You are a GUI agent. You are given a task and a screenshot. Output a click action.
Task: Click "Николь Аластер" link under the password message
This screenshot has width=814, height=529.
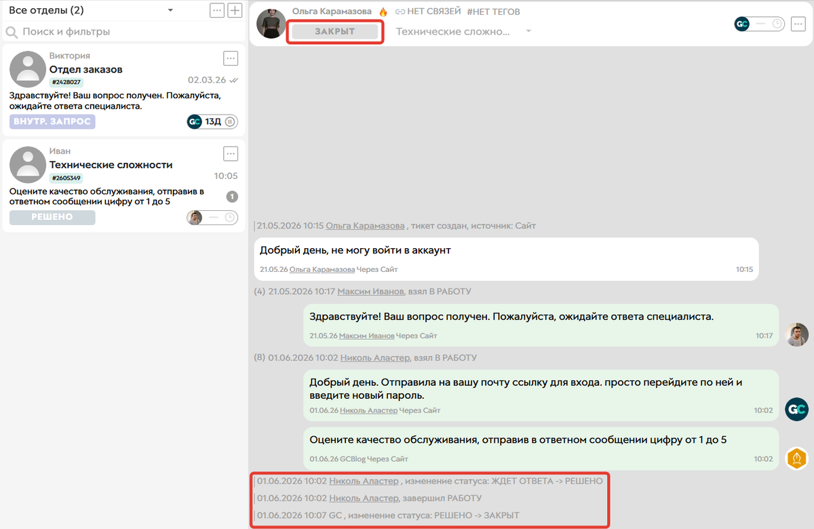pos(368,410)
